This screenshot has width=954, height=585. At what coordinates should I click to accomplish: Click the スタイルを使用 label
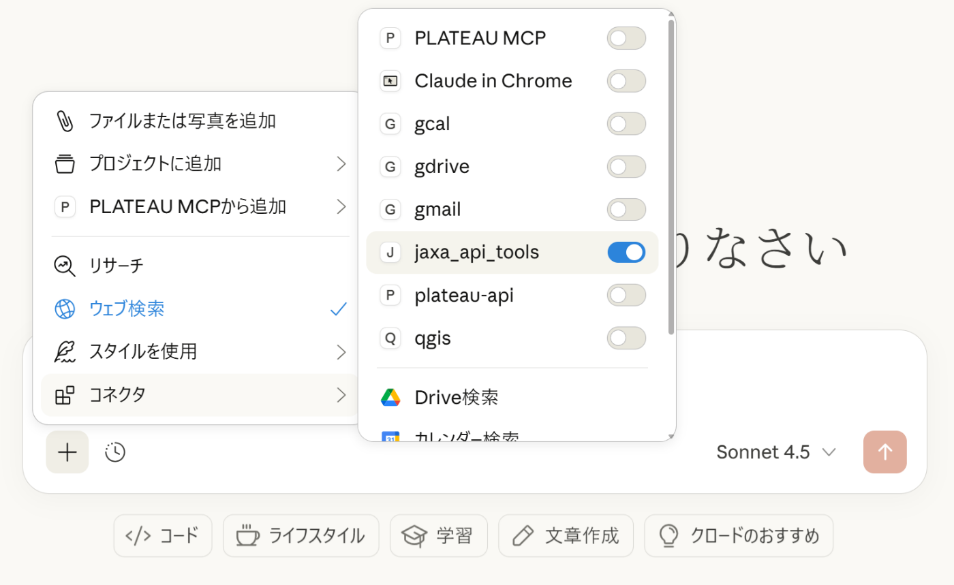click(143, 352)
